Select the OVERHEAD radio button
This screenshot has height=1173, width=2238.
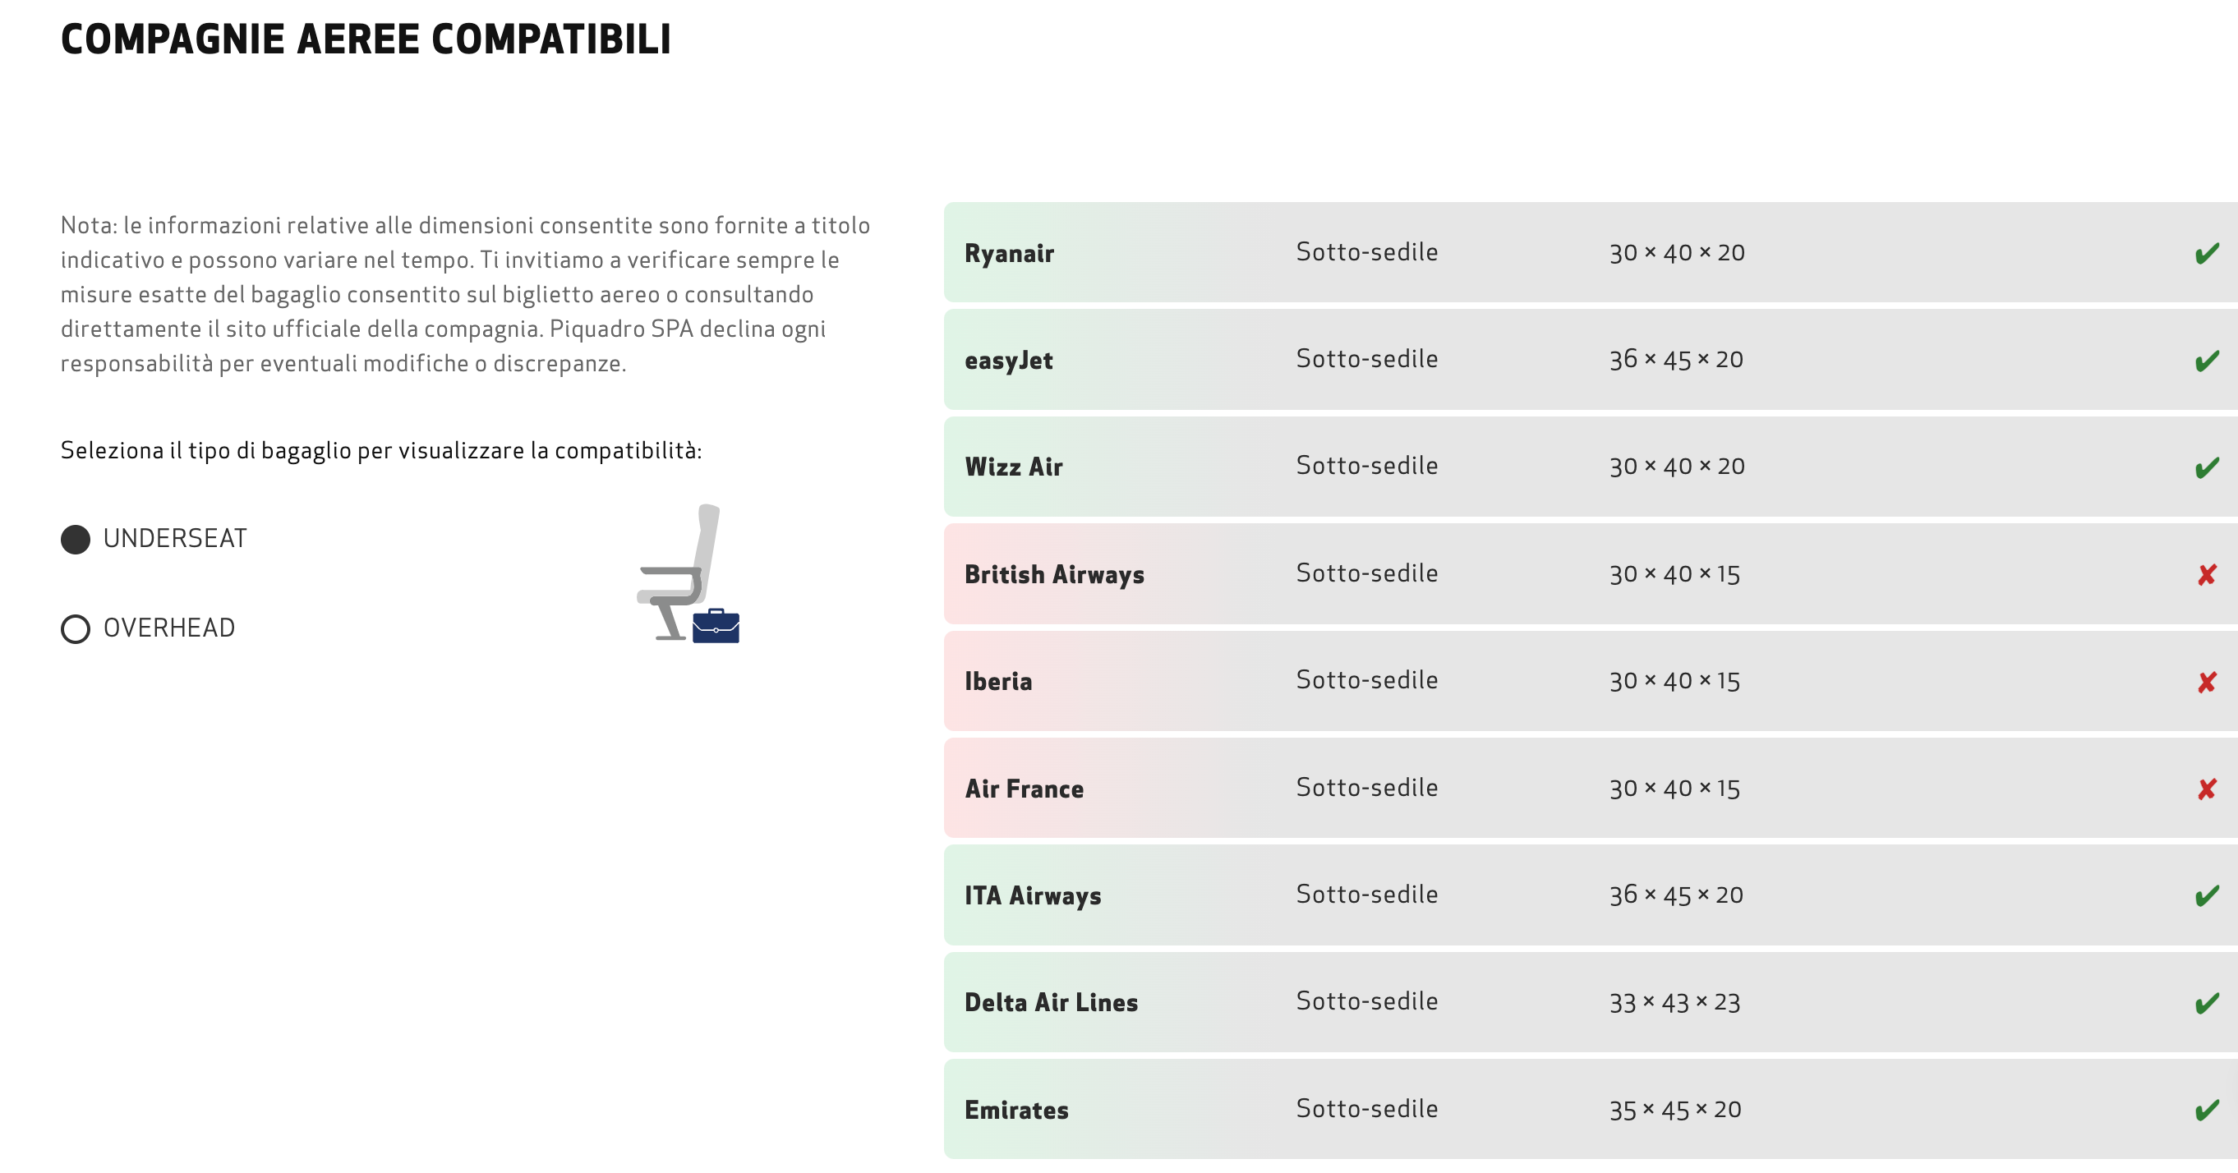76,629
